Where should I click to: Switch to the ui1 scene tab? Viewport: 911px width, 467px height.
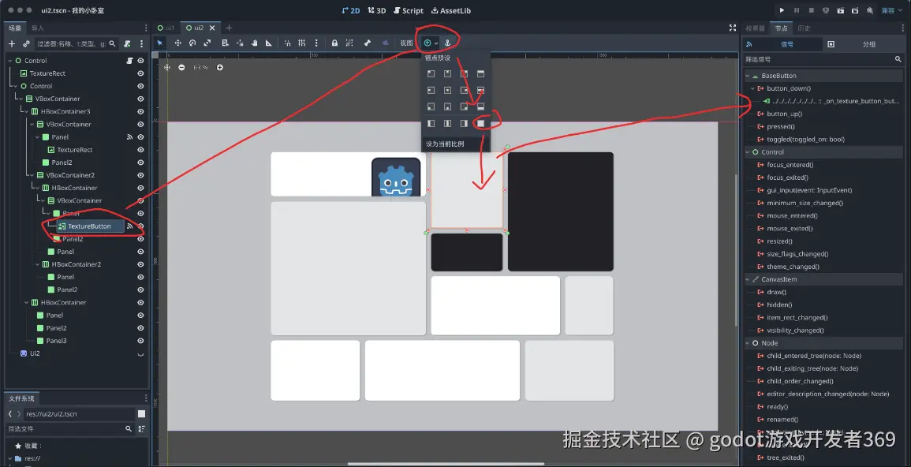pyautogui.click(x=166, y=28)
